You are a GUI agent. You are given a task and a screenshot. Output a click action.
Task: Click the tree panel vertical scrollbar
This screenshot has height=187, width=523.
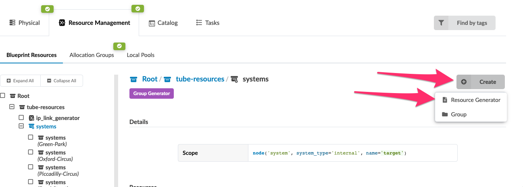pos(117,130)
